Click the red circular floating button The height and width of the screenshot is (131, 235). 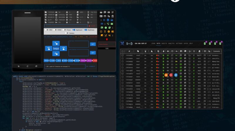pyautogui.click(x=171, y=75)
